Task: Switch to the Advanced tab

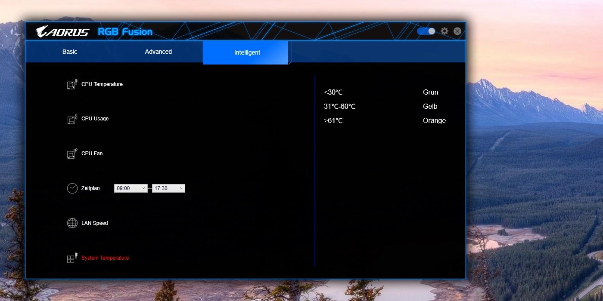Action: tap(159, 52)
